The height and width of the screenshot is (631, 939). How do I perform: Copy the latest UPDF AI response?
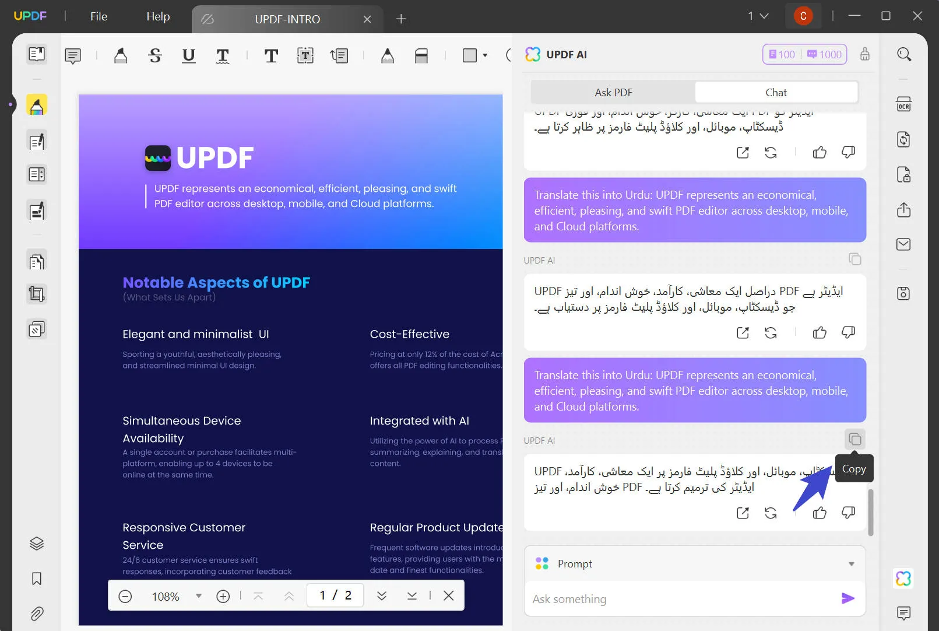coord(855,439)
